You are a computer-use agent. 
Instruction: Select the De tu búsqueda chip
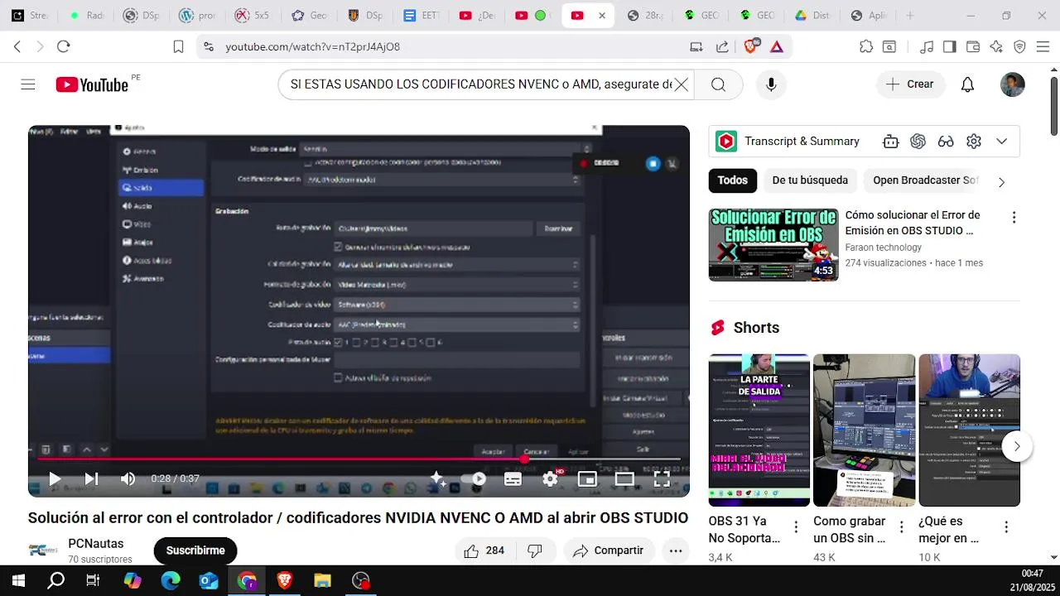(x=810, y=180)
